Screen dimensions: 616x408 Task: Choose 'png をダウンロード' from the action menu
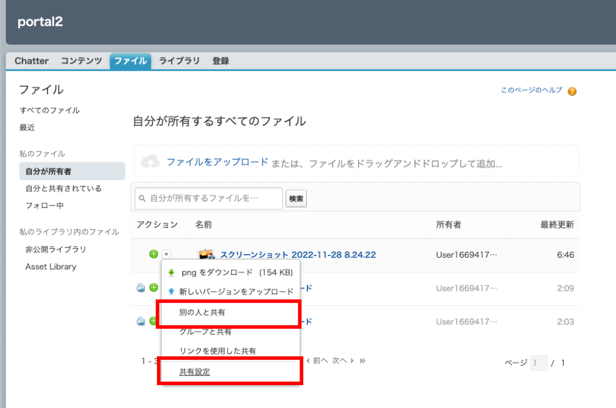coord(232,272)
